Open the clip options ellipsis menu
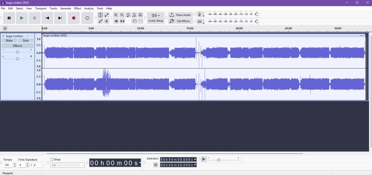372x175 pixels. pos(362,36)
